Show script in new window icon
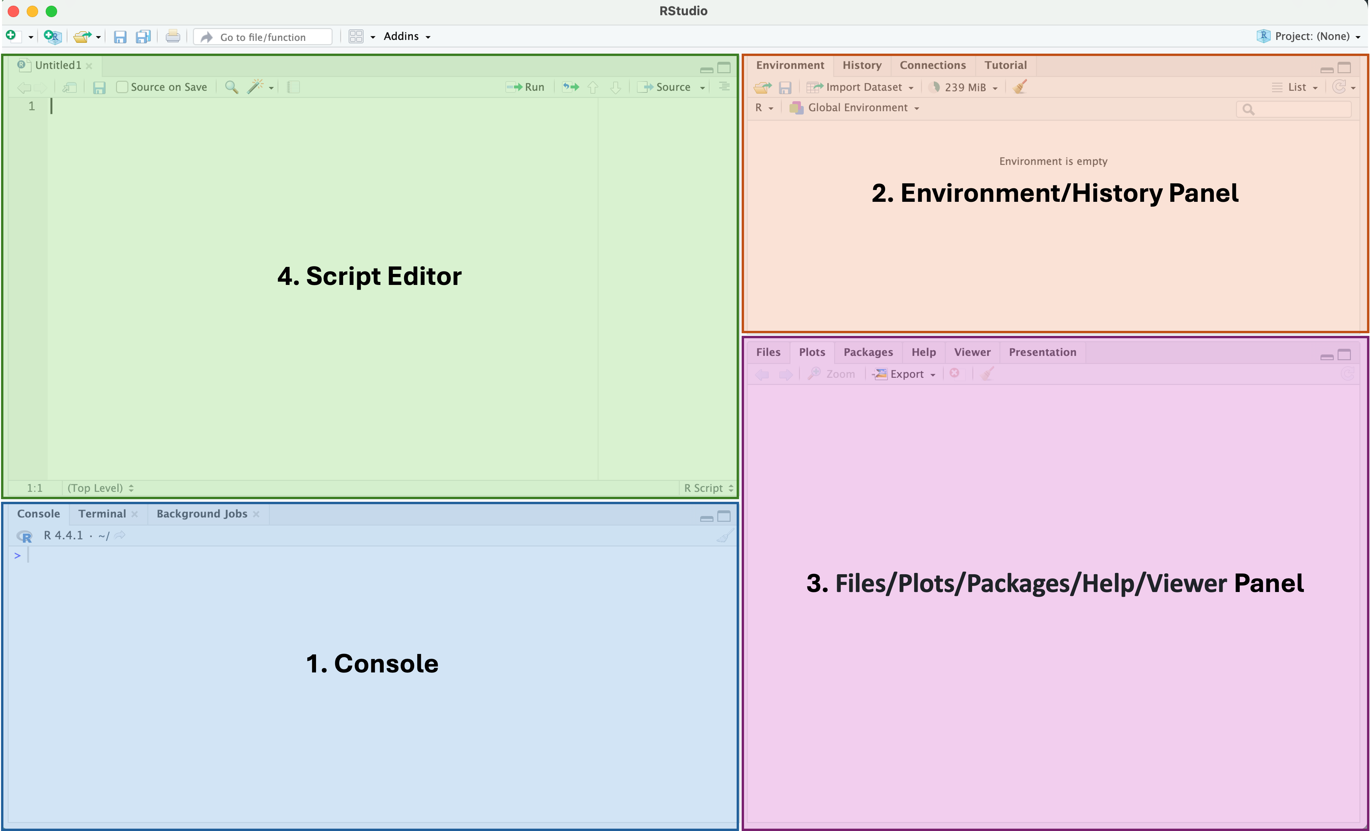Image resolution: width=1370 pixels, height=831 pixels. coord(69,87)
